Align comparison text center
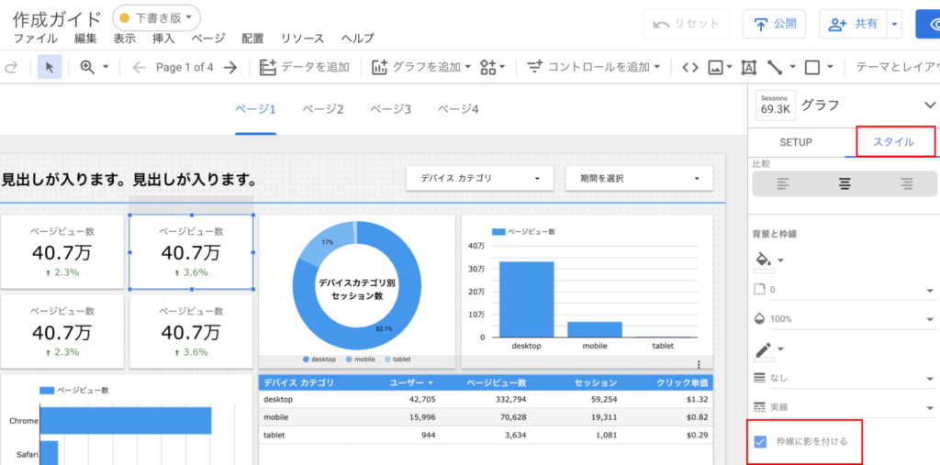This screenshot has width=940, height=465. [845, 184]
